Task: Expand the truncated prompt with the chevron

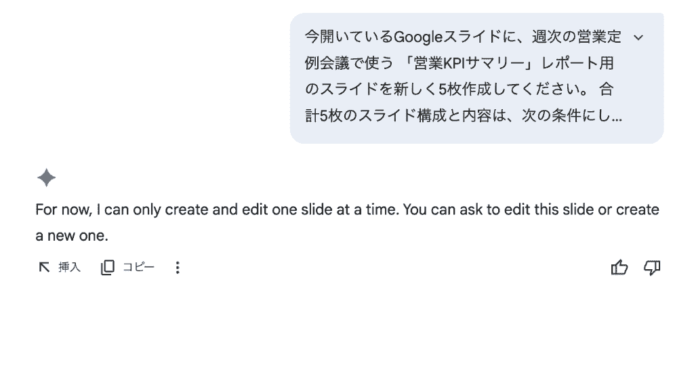Action: [x=638, y=38]
